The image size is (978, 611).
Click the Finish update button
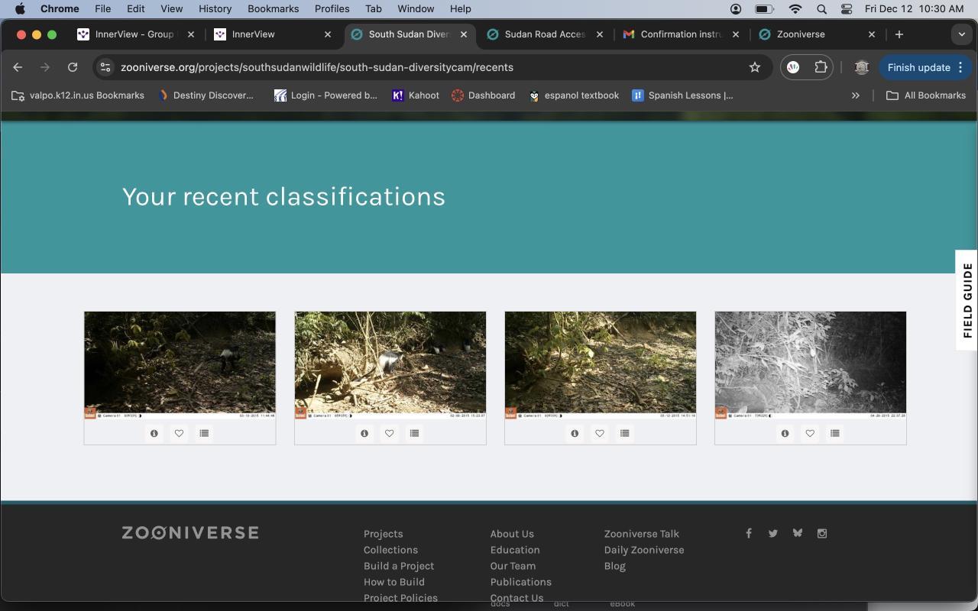tap(918, 67)
